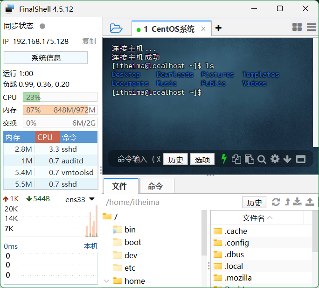Click the download file icon

point(297,202)
